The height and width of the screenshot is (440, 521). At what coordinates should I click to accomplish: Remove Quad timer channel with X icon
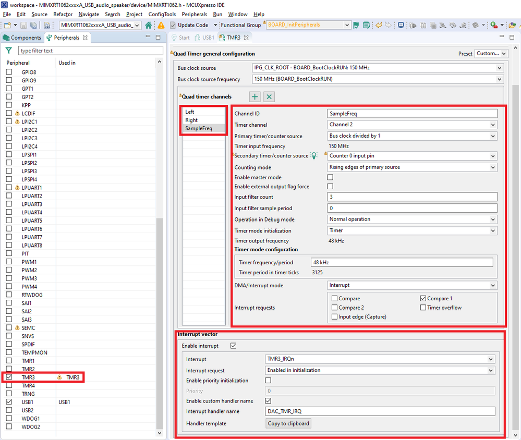point(269,96)
